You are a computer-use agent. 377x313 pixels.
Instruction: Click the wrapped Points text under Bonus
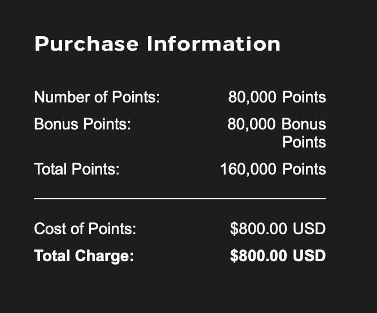(304, 142)
